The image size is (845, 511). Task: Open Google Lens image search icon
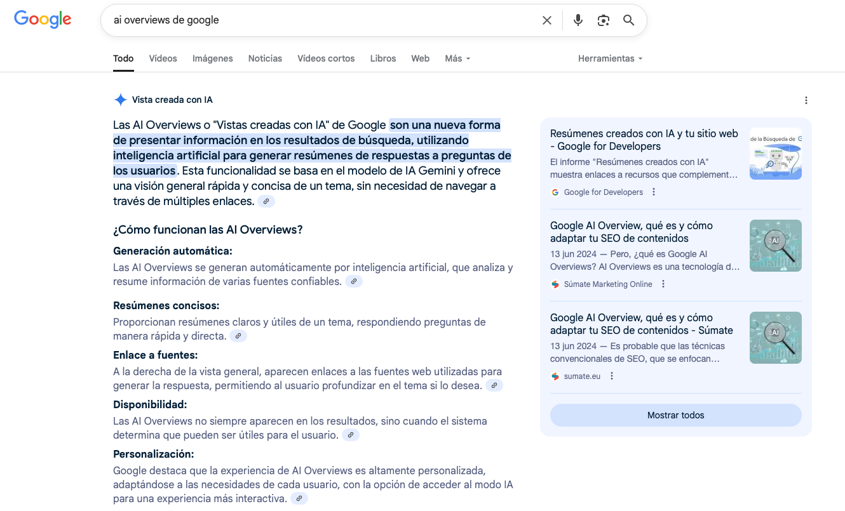pos(604,20)
